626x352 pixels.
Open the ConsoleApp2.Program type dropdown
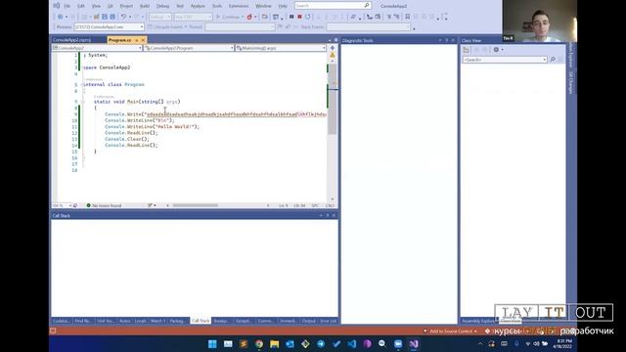pyautogui.click(x=189, y=48)
